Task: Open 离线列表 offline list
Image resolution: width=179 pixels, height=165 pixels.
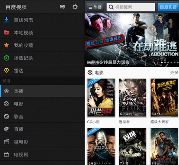Action: click(42, 20)
